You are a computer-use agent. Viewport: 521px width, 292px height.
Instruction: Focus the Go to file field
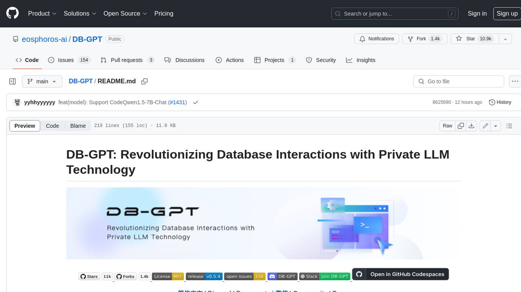459,81
